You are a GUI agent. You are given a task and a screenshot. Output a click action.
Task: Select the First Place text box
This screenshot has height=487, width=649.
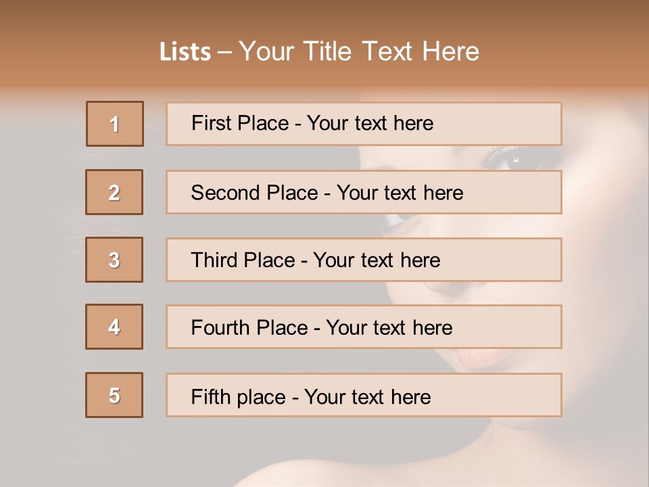pyautogui.click(x=364, y=124)
